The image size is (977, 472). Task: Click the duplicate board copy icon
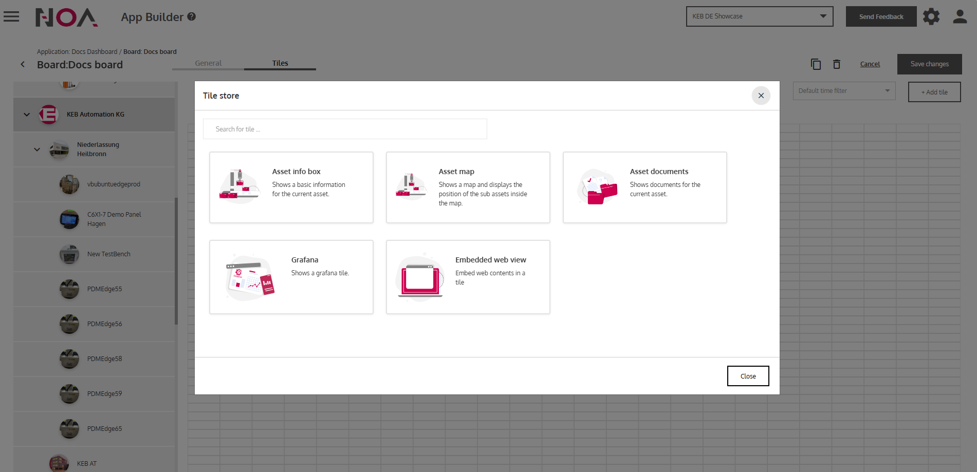[x=816, y=64]
